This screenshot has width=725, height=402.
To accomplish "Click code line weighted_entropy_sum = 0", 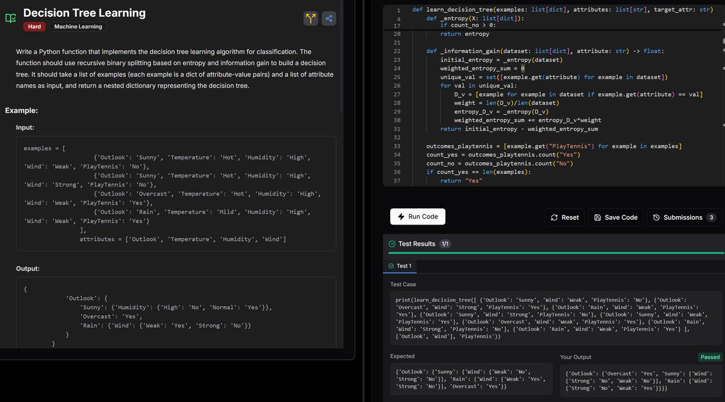I will click(482, 68).
